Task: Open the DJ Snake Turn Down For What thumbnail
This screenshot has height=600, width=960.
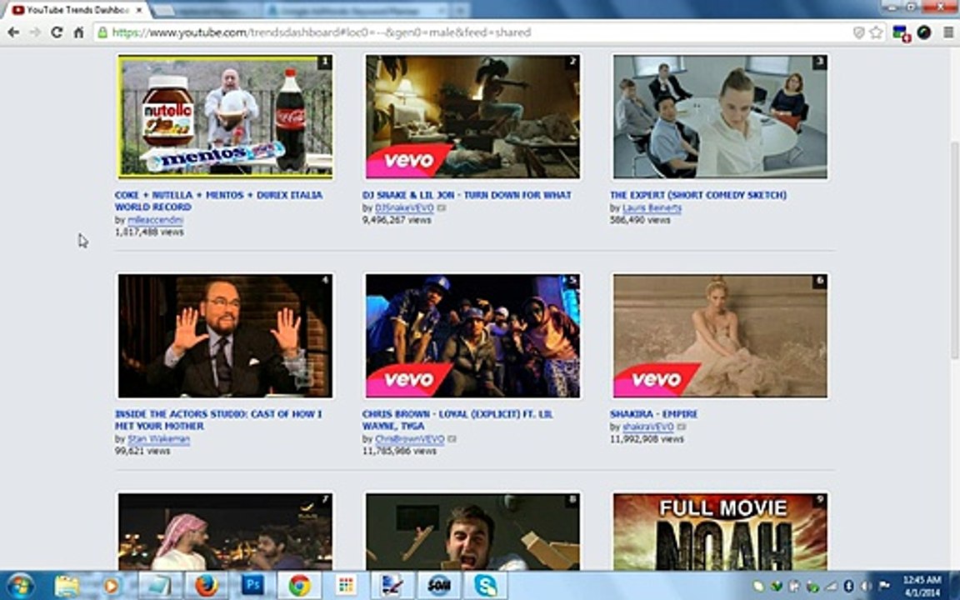Action: coord(472,117)
